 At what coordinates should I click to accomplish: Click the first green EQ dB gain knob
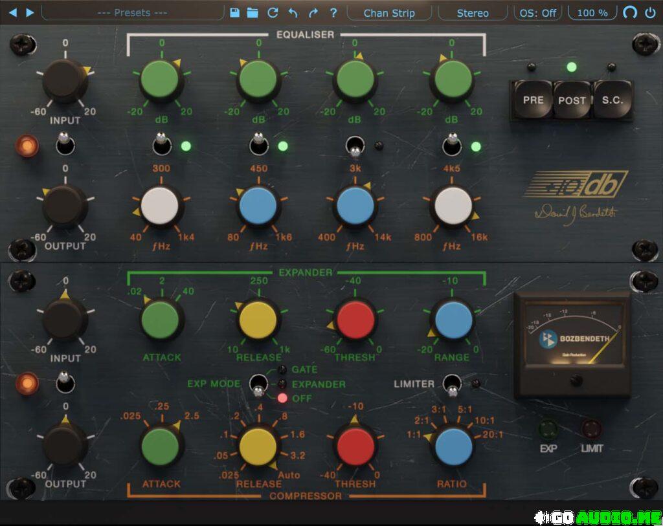tap(161, 80)
